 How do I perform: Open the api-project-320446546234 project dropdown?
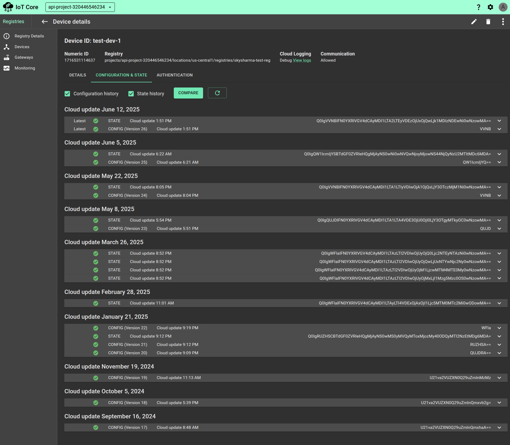(x=80, y=7)
